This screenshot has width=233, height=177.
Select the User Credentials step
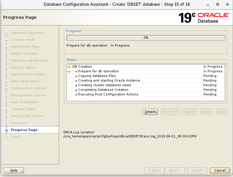point(25,102)
